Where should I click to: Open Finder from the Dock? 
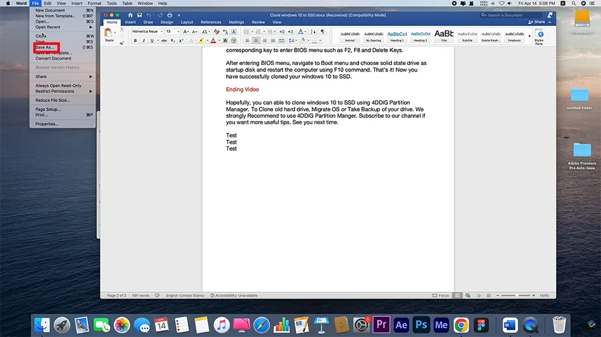[x=42, y=325]
